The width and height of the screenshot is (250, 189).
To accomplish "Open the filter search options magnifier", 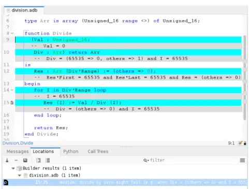I will coord(146,161).
